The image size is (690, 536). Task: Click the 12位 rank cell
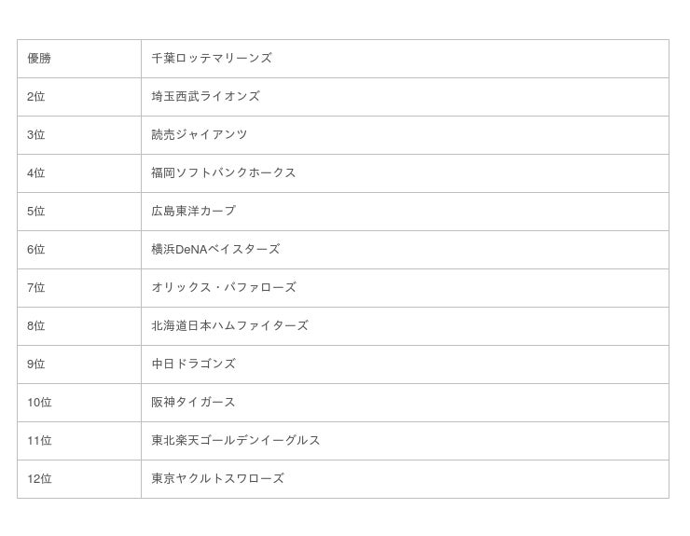(39, 479)
